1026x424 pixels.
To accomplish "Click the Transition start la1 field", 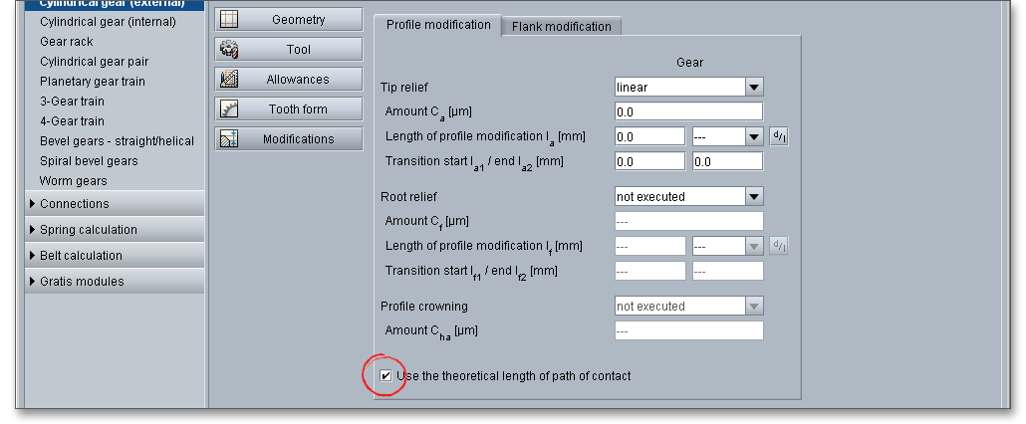I will [x=649, y=161].
